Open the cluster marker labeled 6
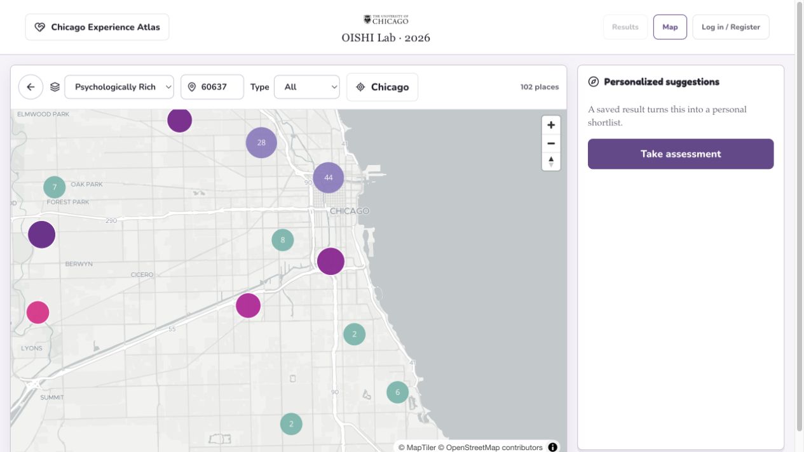The height and width of the screenshot is (452, 804). click(x=398, y=392)
